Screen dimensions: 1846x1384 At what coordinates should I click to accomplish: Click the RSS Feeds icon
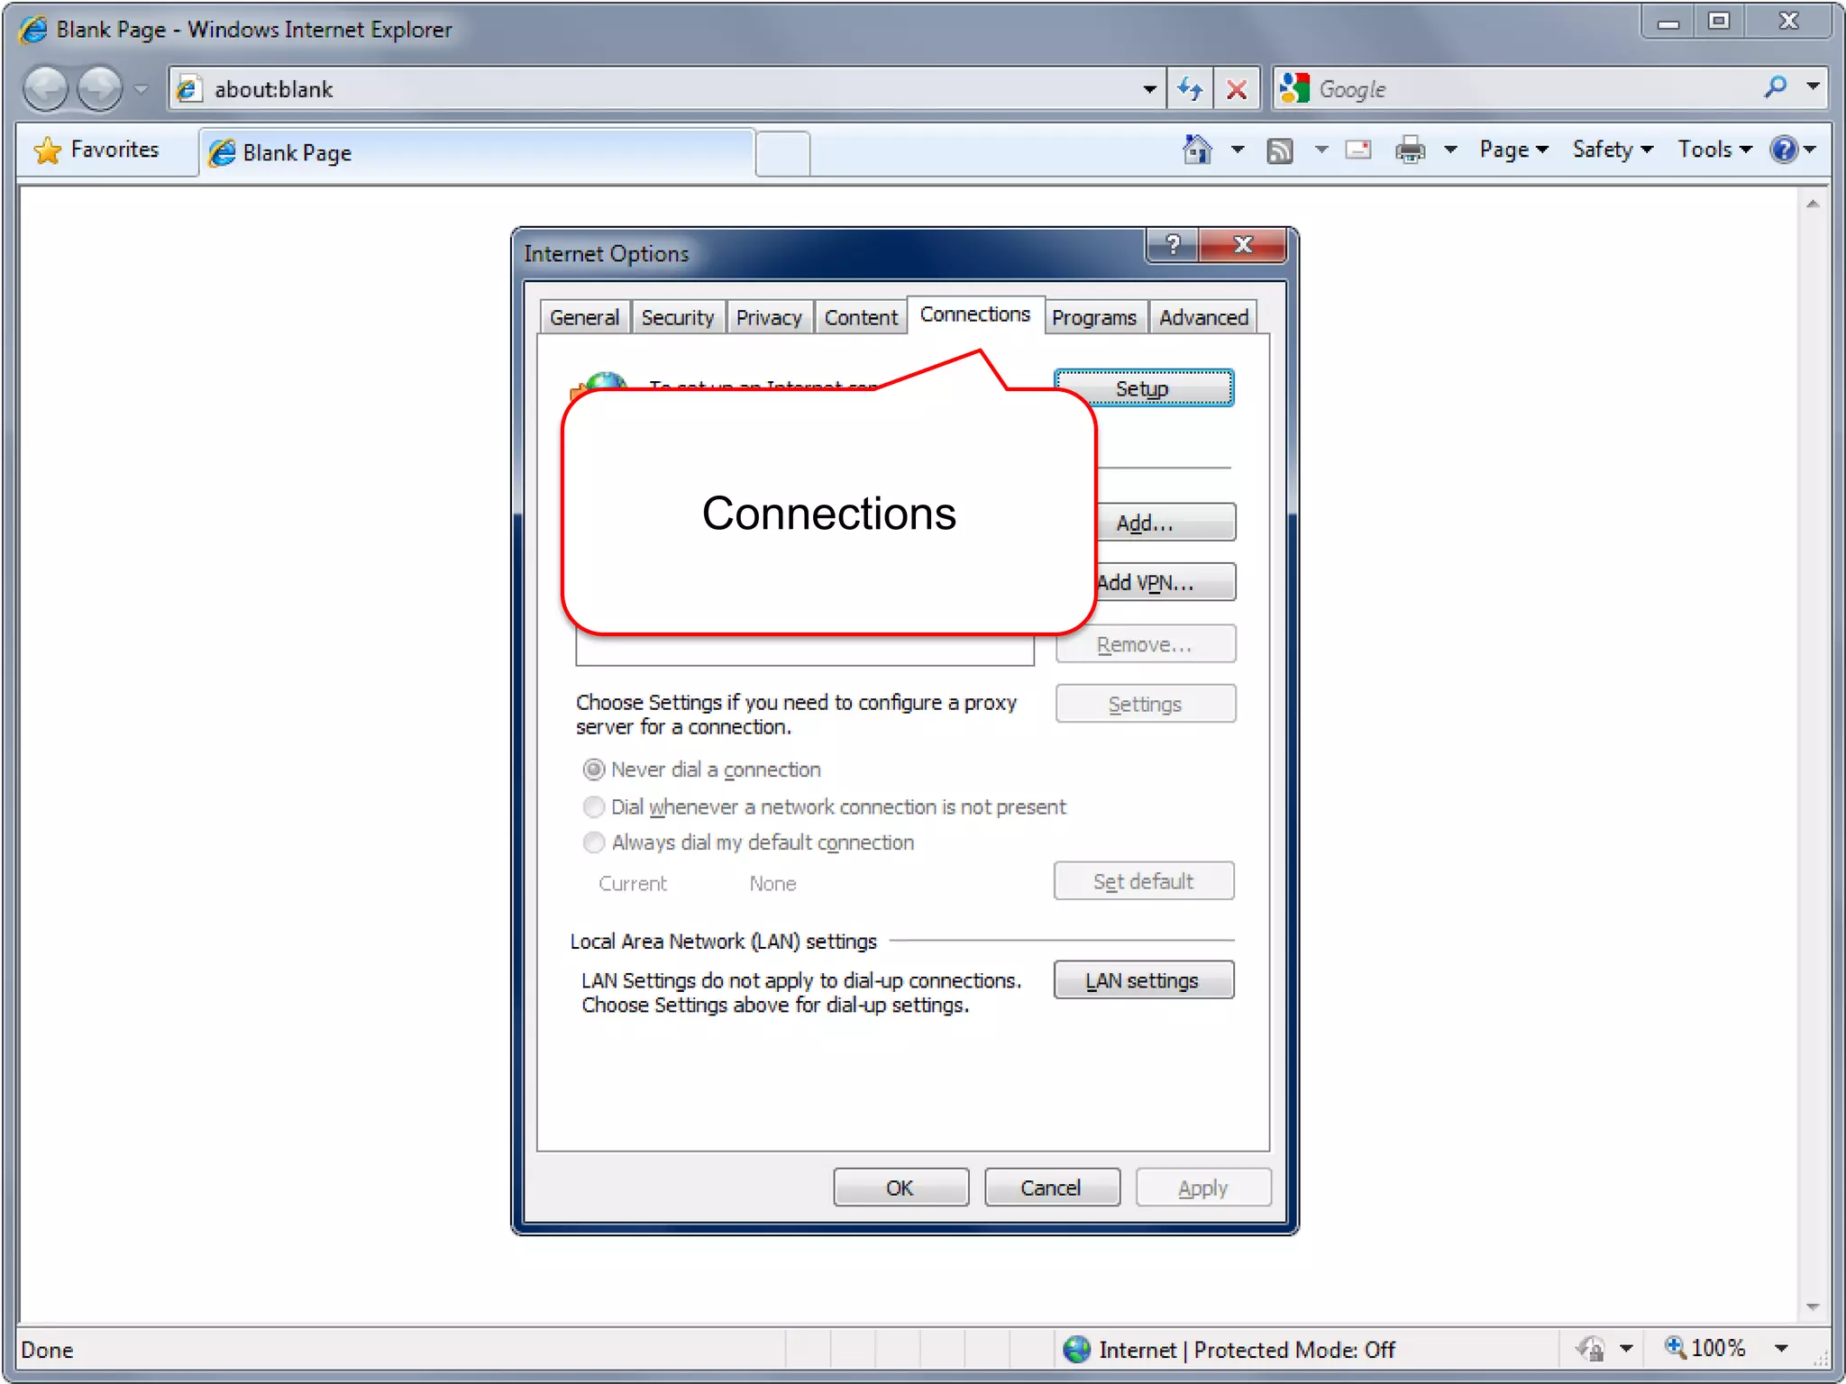pos(1280,150)
